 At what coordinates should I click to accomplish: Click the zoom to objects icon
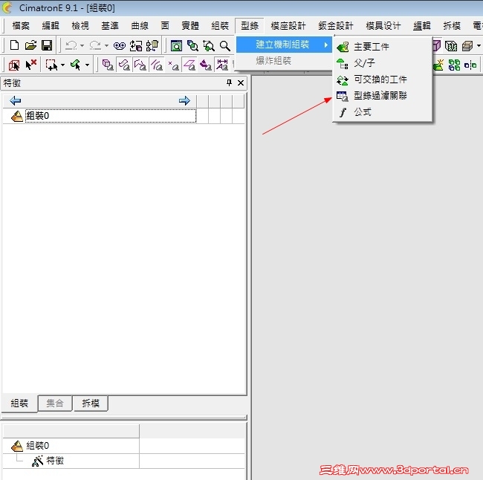coord(193,46)
